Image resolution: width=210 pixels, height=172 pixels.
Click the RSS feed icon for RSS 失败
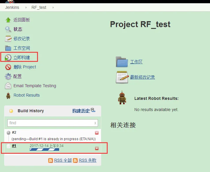pyautogui.click(x=75, y=160)
